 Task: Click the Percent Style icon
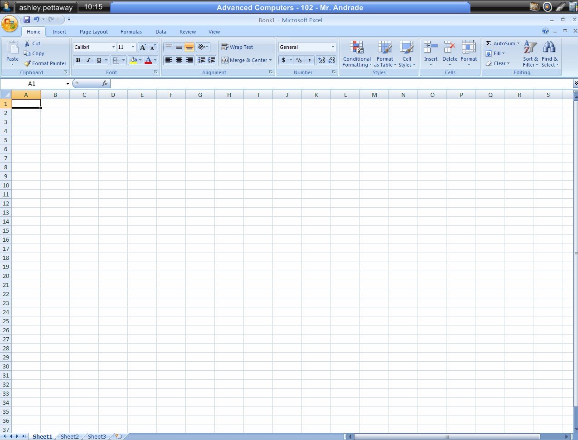pyautogui.click(x=299, y=60)
